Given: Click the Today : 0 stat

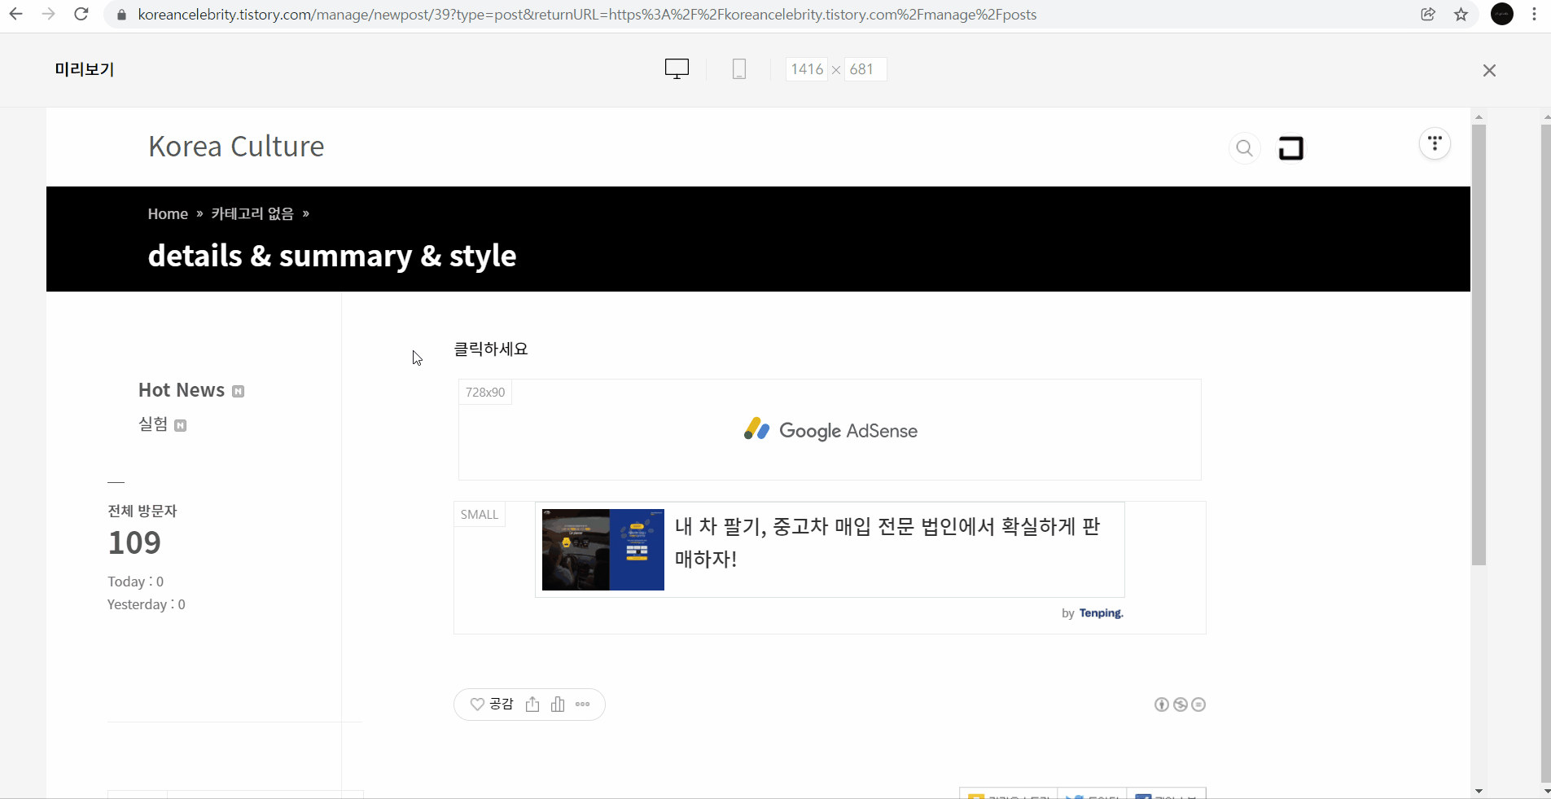Looking at the screenshot, I should (135, 582).
